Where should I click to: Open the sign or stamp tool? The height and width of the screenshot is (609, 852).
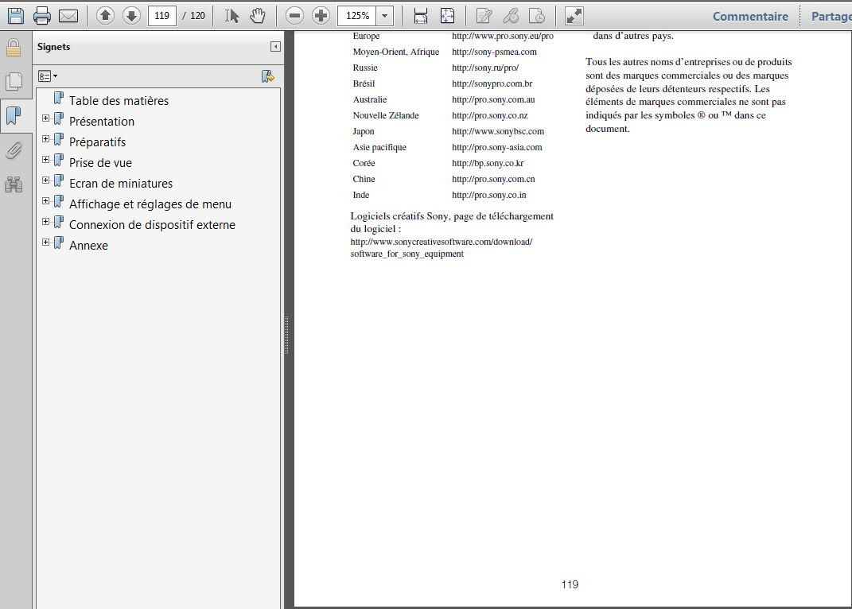(537, 16)
